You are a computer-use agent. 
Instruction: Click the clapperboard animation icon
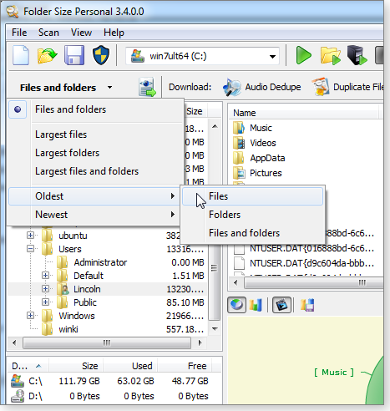point(281,305)
